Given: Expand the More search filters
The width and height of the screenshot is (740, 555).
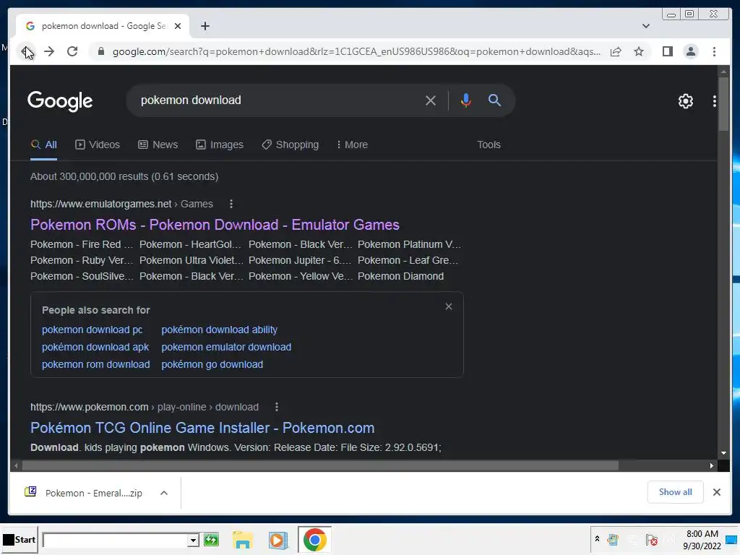Looking at the screenshot, I should point(352,145).
